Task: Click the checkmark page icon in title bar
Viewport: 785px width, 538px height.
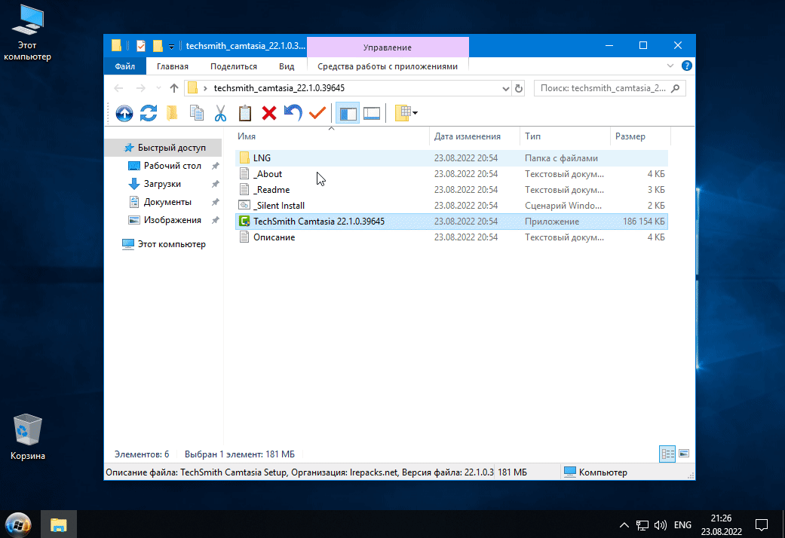Action: 141,46
